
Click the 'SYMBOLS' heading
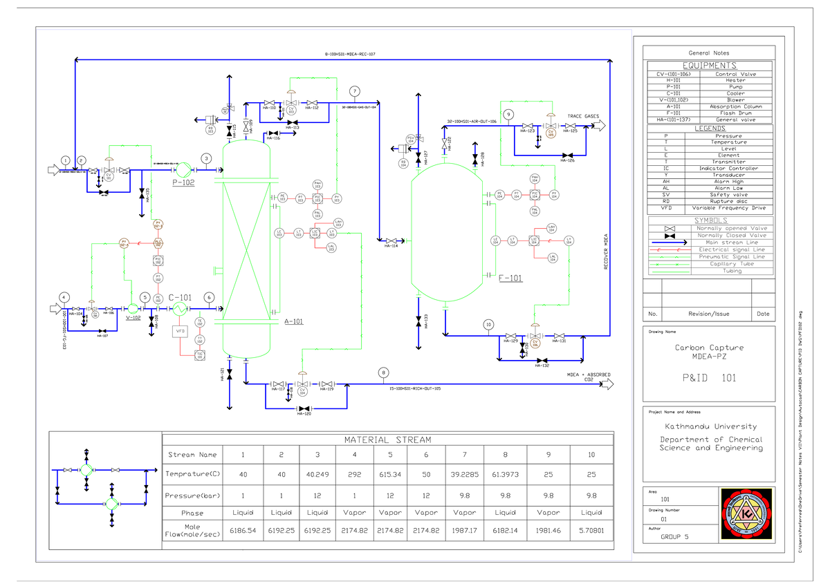[711, 220]
